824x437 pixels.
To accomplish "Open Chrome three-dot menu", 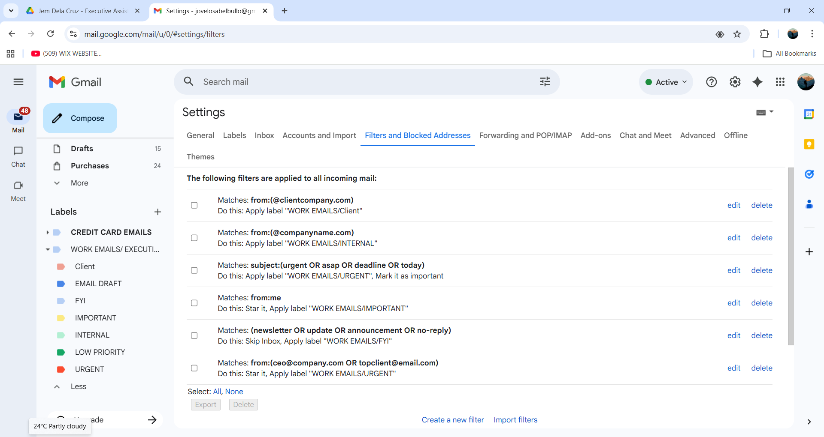I will coord(812,34).
